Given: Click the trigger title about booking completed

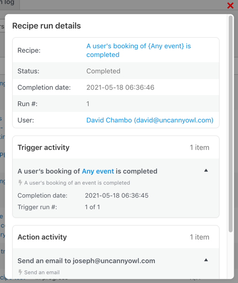Looking at the screenshot, I should (87, 171).
